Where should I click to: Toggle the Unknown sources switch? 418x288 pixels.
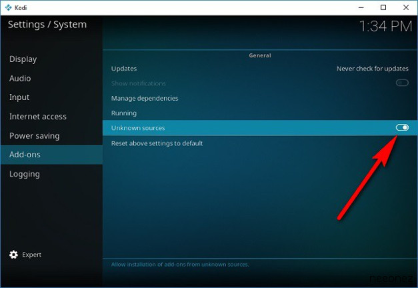pyautogui.click(x=402, y=128)
